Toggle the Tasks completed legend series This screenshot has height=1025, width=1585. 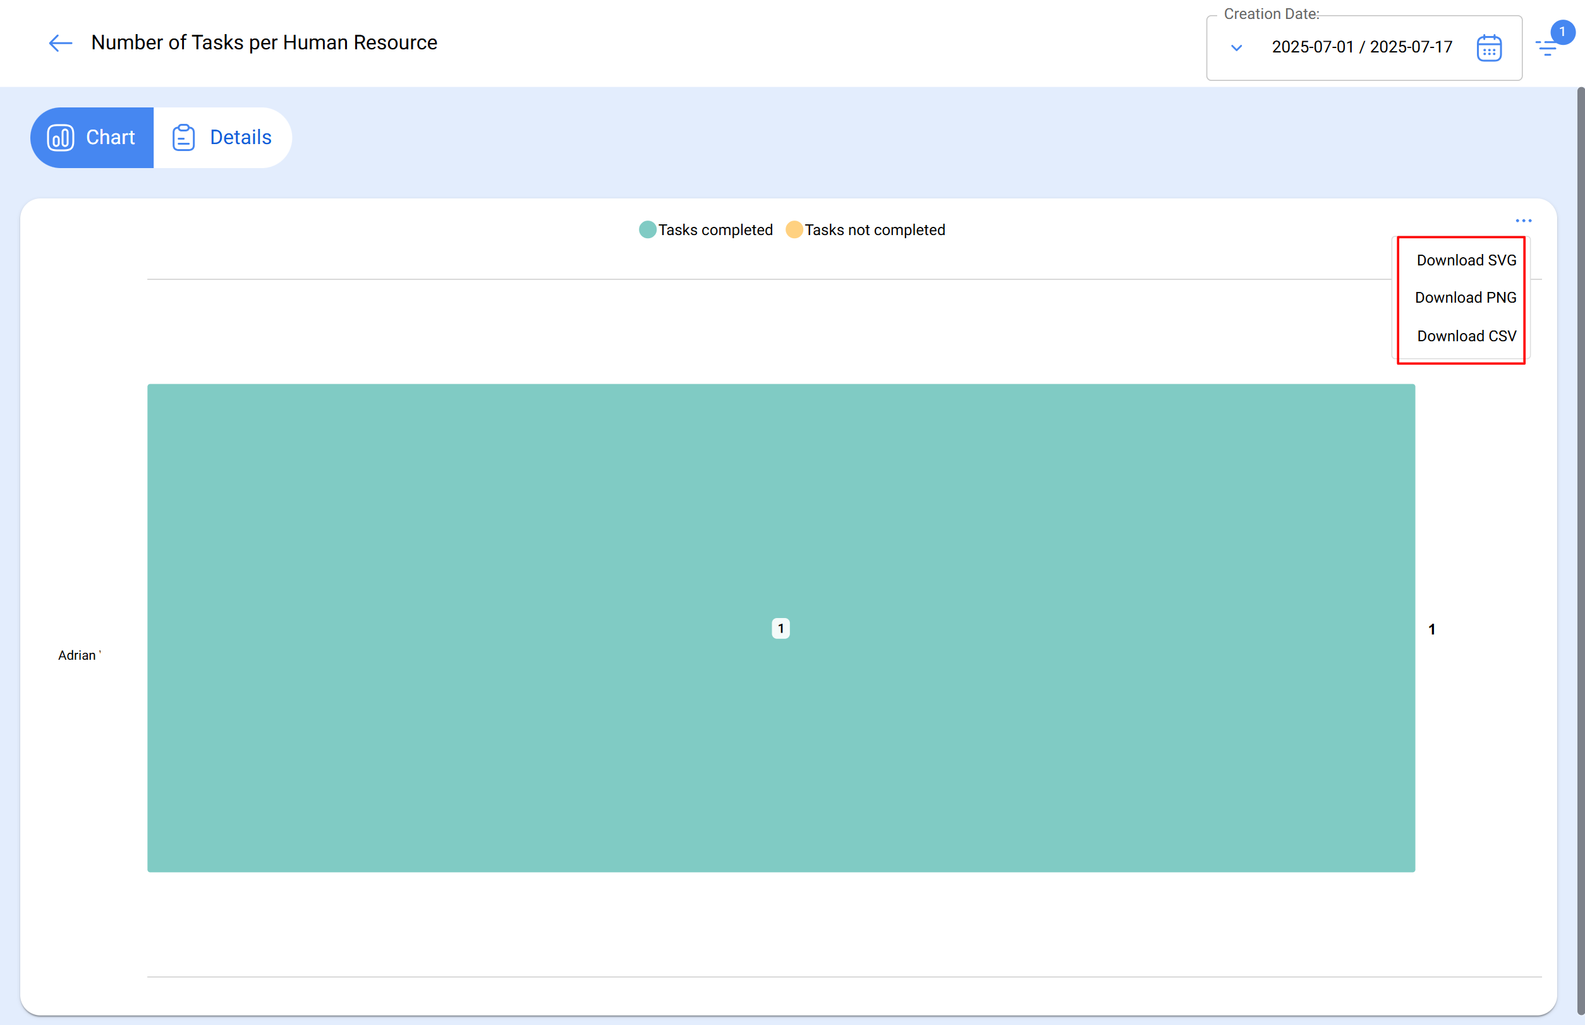coord(715,230)
